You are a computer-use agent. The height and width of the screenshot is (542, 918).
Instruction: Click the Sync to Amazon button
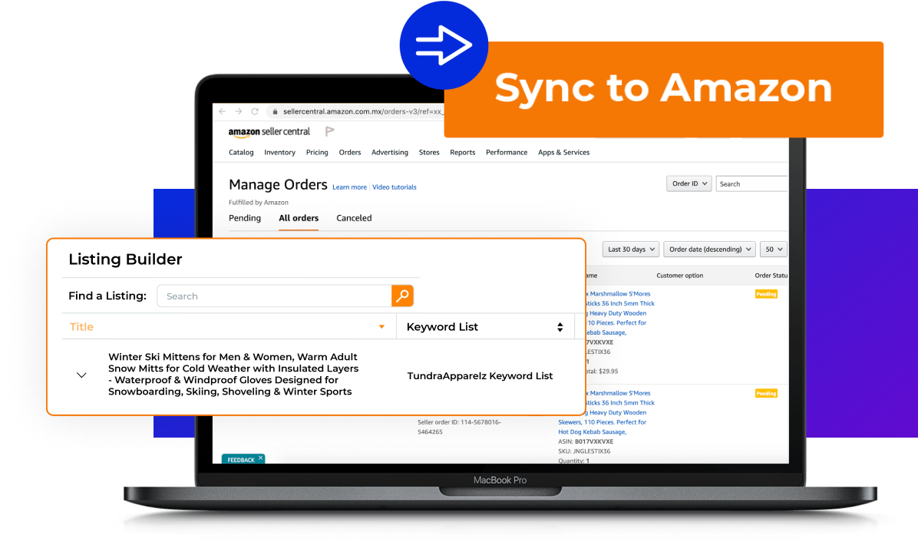(x=663, y=89)
